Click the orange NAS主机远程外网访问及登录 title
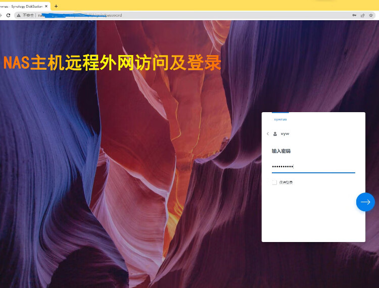Image resolution: width=379 pixels, height=288 pixels. click(112, 63)
